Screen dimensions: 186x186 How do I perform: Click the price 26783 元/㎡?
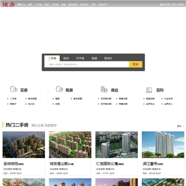click(15, 173)
